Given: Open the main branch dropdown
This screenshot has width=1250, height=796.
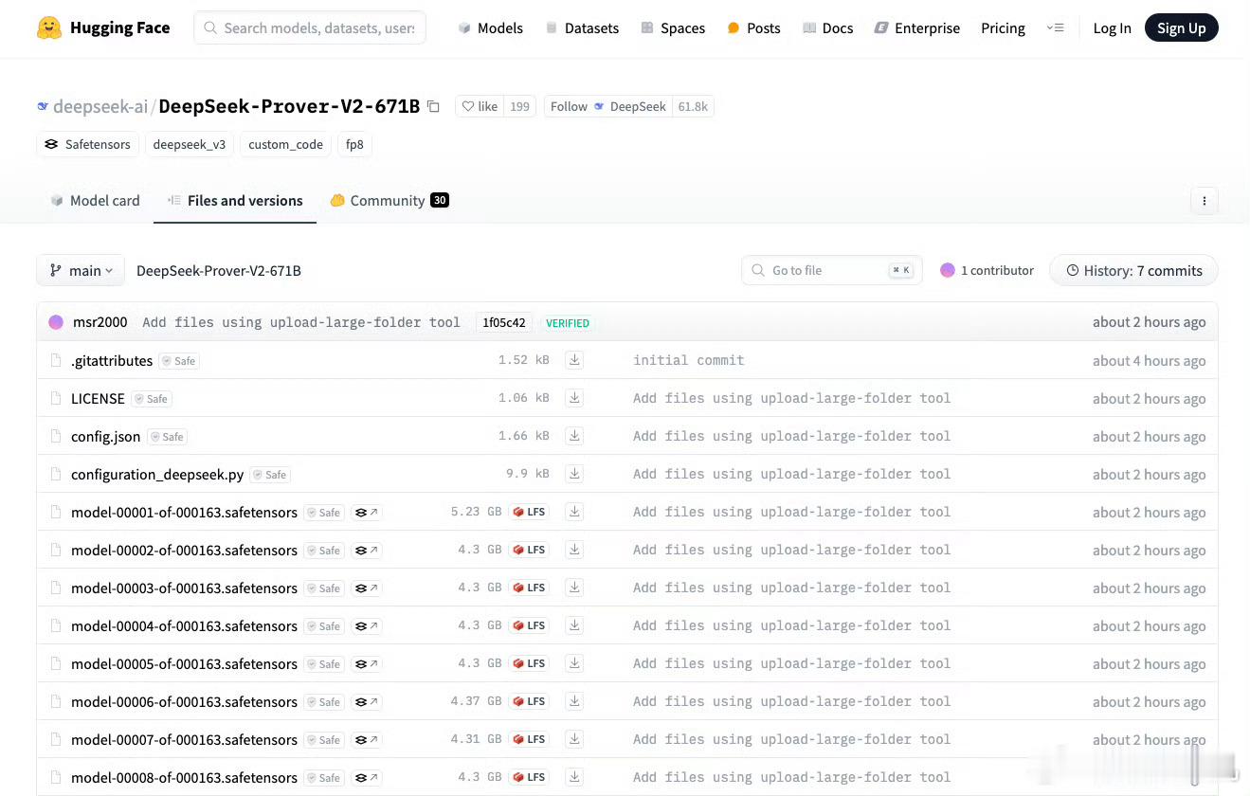Looking at the screenshot, I should click(81, 271).
